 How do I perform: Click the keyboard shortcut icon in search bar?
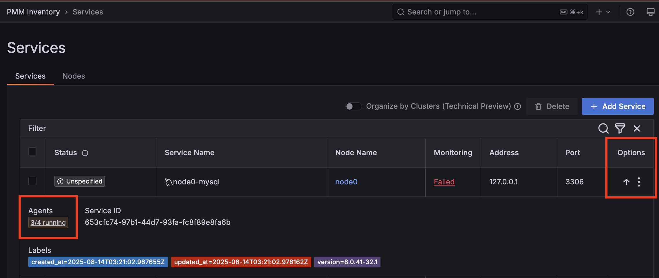click(563, 12)
